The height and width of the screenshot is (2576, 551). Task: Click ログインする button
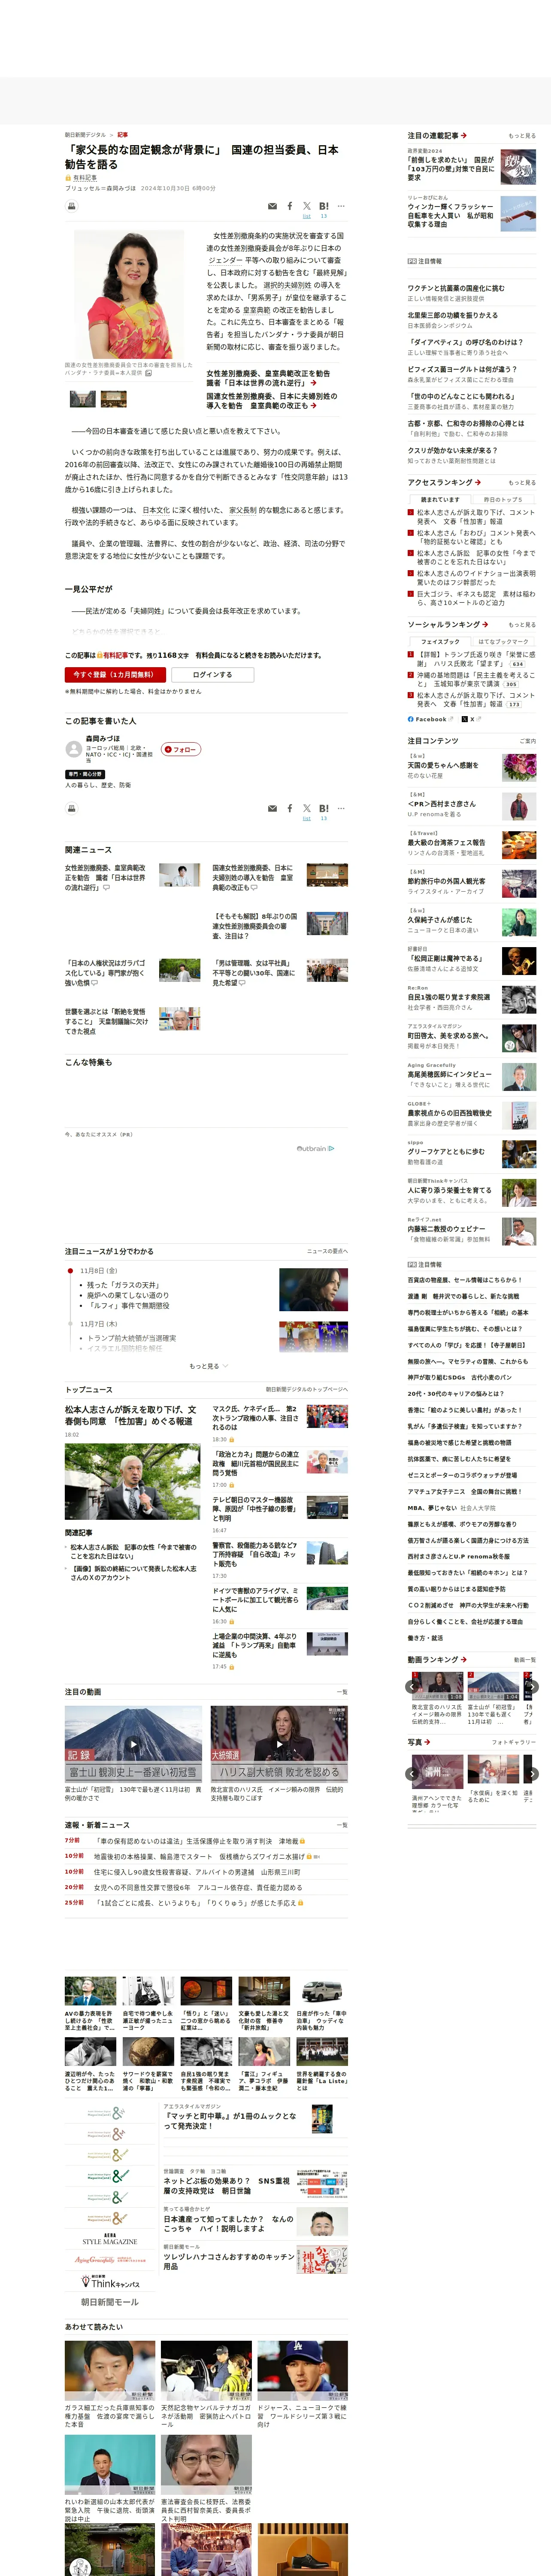click(213, 675)
